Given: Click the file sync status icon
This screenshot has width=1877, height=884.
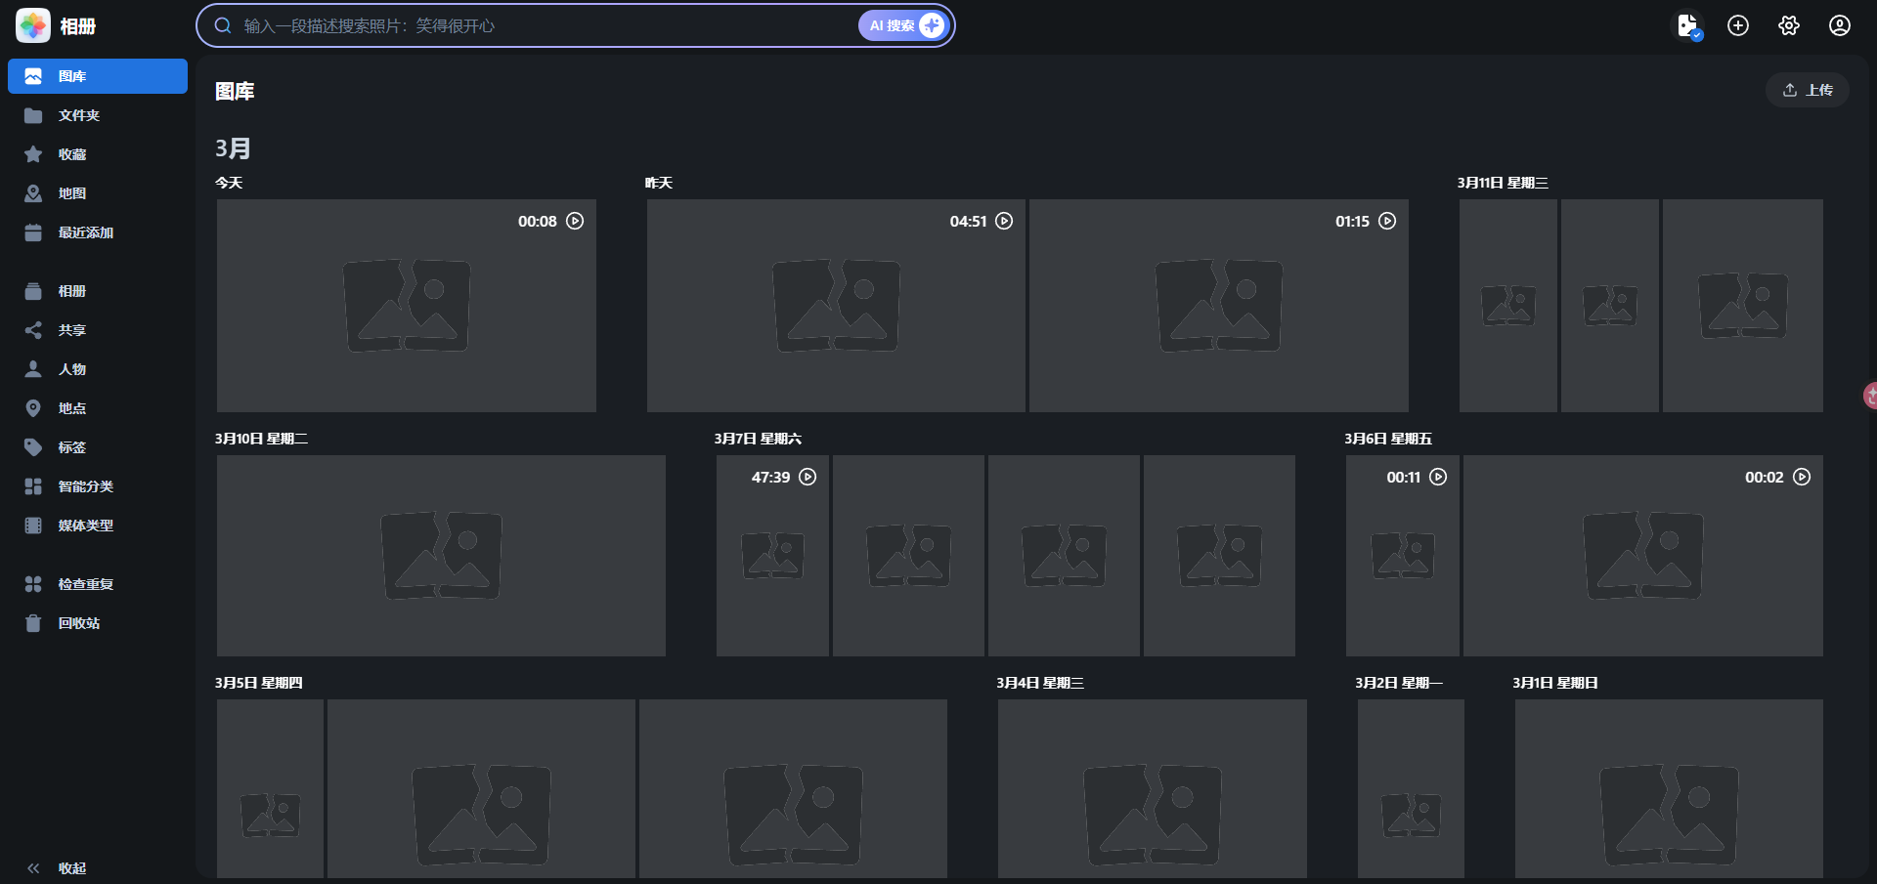Looking at the screenshot, I should click(1688, 25).
